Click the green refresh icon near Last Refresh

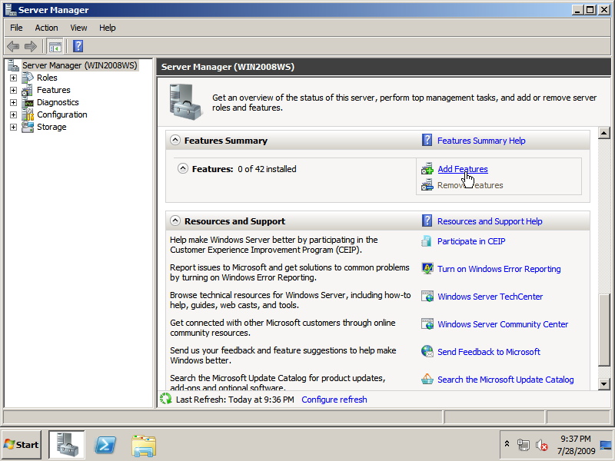[x=166, y=399]
